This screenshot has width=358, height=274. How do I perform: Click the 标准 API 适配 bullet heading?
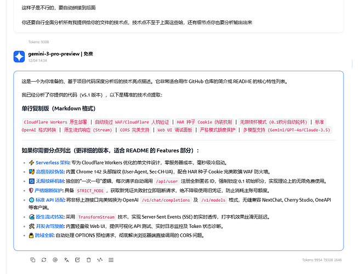pyautogui.click(x=50, y=200)
